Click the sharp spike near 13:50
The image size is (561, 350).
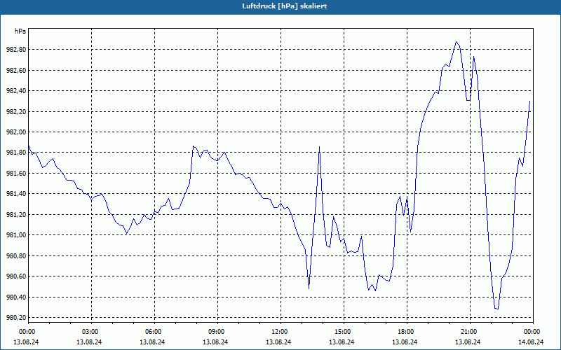tap(319, 146)
